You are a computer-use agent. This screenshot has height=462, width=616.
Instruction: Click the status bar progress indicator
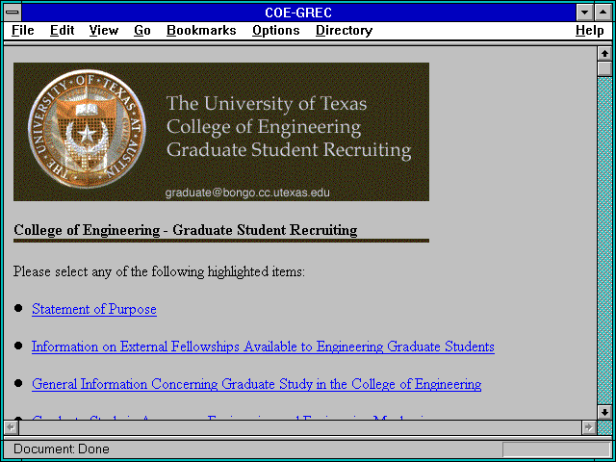556,449
